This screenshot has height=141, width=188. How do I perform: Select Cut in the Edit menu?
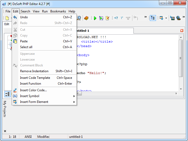pyautogui.click(x=44, y=29)
